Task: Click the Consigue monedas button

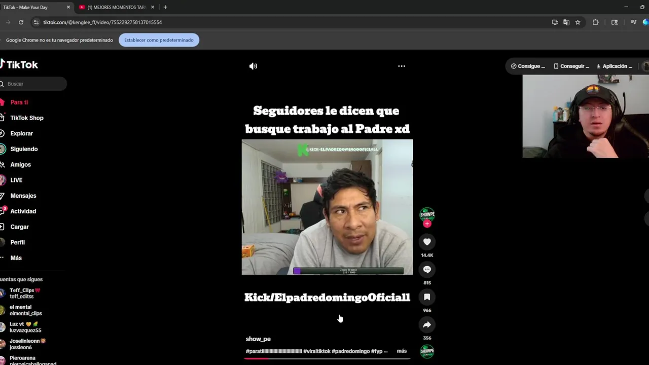Action: click(x=528, y=66)
